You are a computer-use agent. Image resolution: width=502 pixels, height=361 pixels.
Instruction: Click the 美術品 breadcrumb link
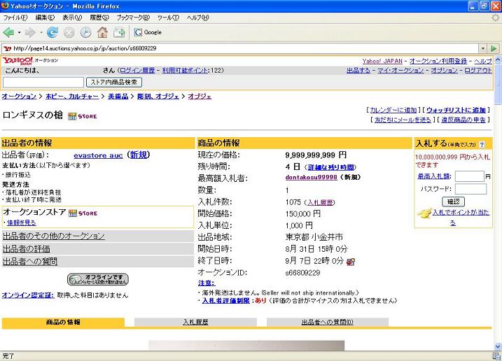[118, 97]
